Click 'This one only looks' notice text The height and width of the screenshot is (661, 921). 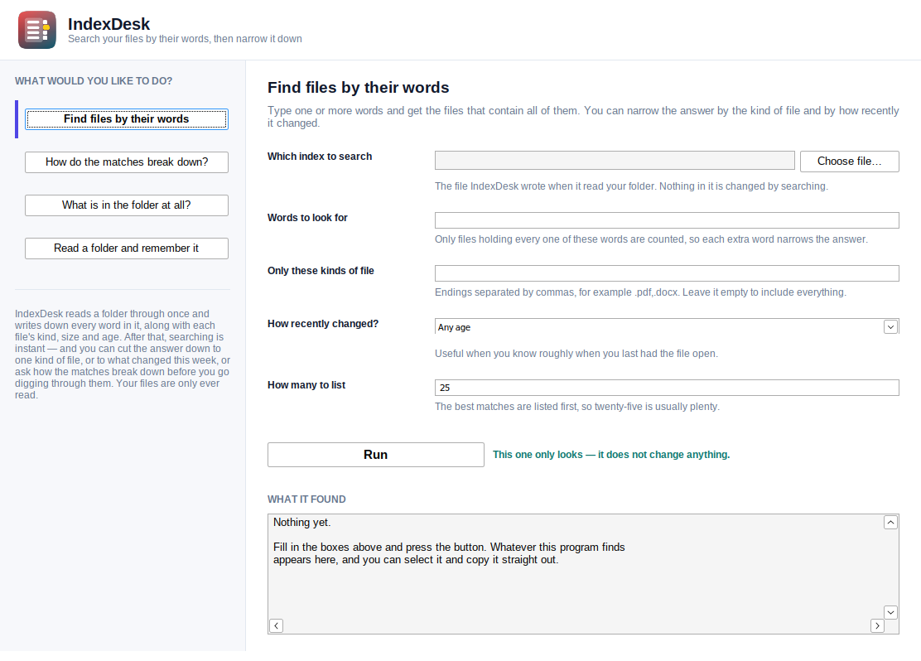[611, 455]
